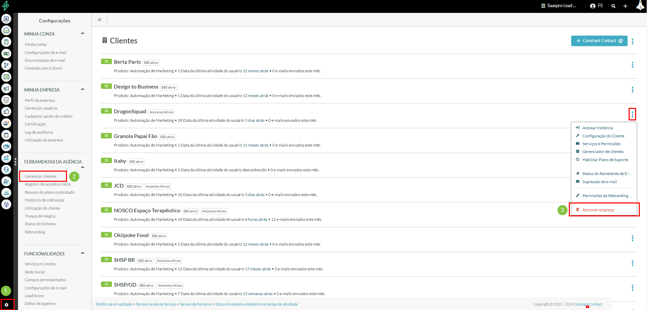Image resolution: width=647 pixels, height=310 pixels.
Task: Open the plug integrations icon
Action: [6, 204]
